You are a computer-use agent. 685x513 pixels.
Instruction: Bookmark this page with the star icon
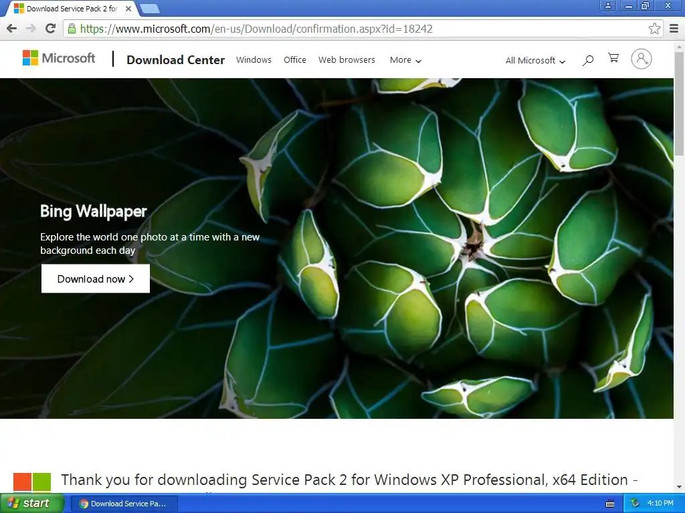654,29
